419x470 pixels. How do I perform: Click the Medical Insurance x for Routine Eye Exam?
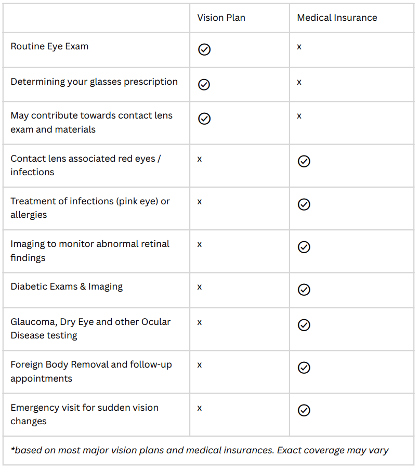pos(299,47)
